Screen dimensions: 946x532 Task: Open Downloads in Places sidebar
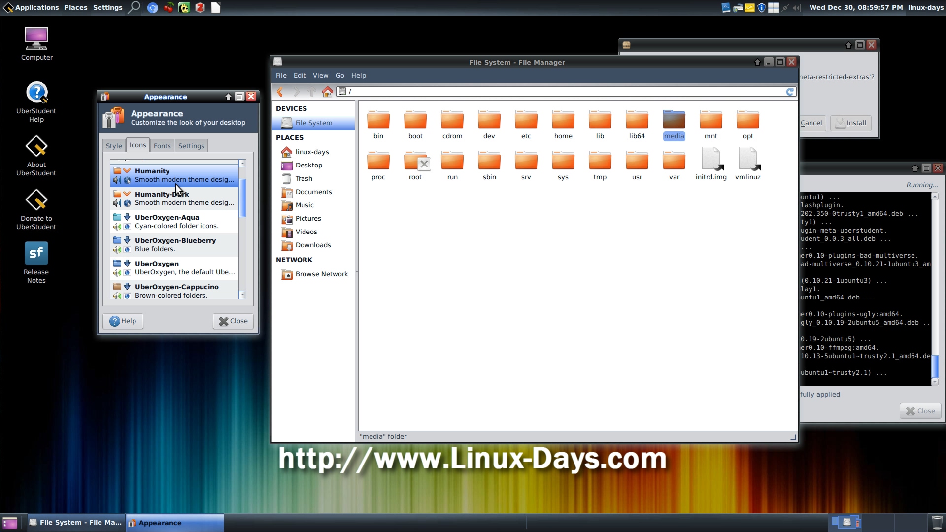(x=313, y=245)
